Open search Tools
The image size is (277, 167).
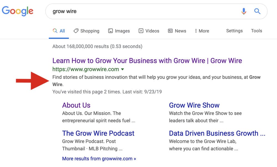(257, 31)
